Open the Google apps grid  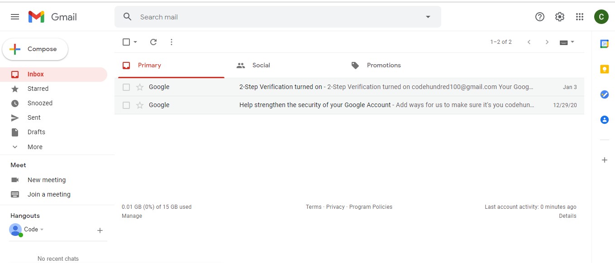point(580,17)
